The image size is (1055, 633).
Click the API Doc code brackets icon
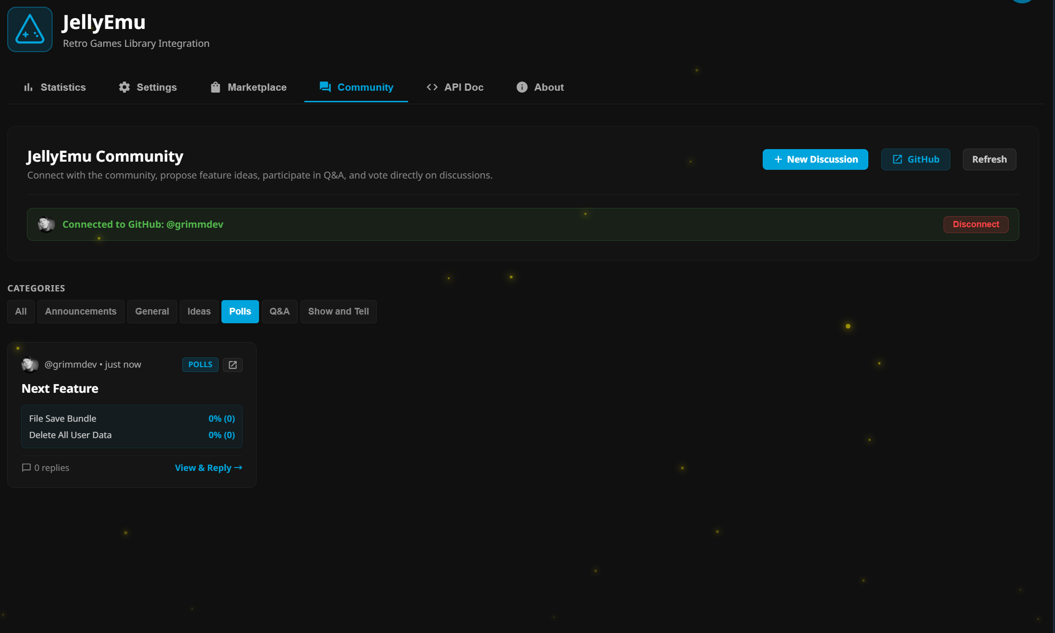point(432,87)
